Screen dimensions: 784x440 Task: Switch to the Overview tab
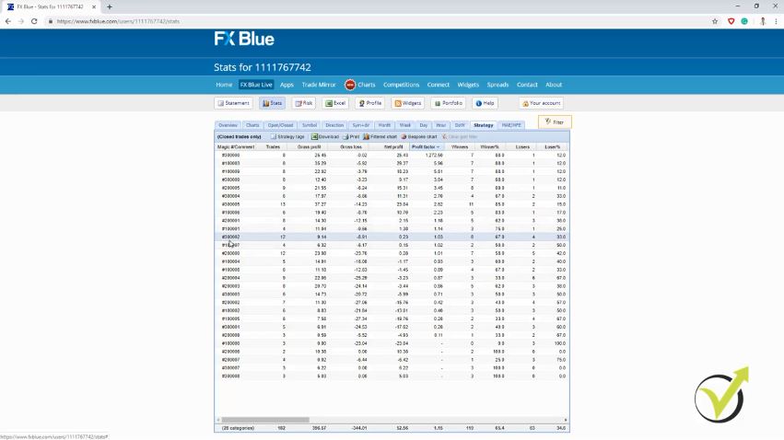(228, 125)
